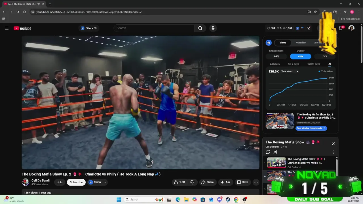Image resolution: width=363 pixels, height=204 pixels.
Task: Open the notifications bell
Action: (341, 28)
